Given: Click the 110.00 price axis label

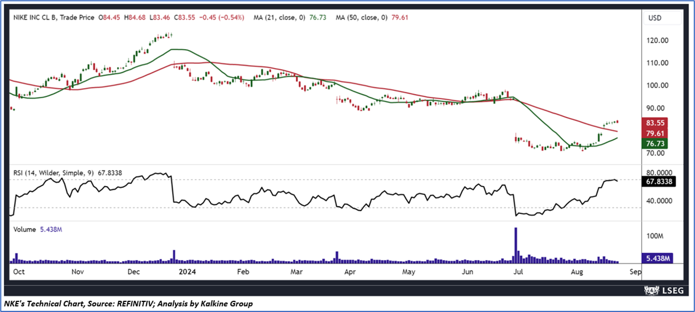Looking at the screenshot, I should (x=657, y=63).
